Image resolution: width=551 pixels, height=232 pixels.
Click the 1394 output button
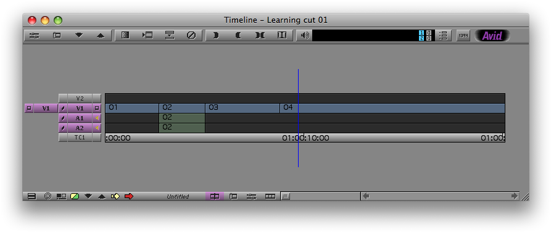[x=463, y=36]
